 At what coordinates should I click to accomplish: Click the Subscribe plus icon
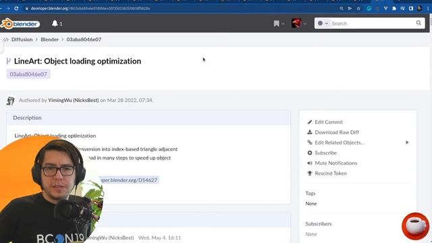[x=310, y=153]
